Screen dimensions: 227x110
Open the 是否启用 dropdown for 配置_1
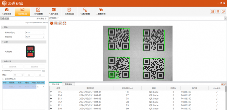43,86
